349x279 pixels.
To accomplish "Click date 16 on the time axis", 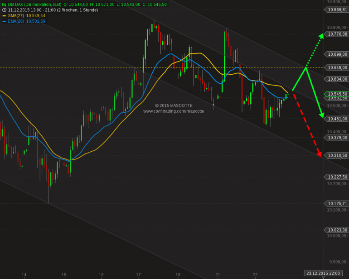I will 101,275.
